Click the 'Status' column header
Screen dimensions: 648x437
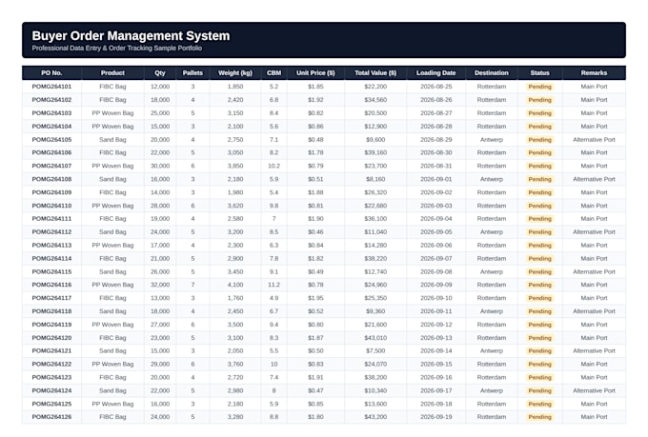tap(539, 72)
